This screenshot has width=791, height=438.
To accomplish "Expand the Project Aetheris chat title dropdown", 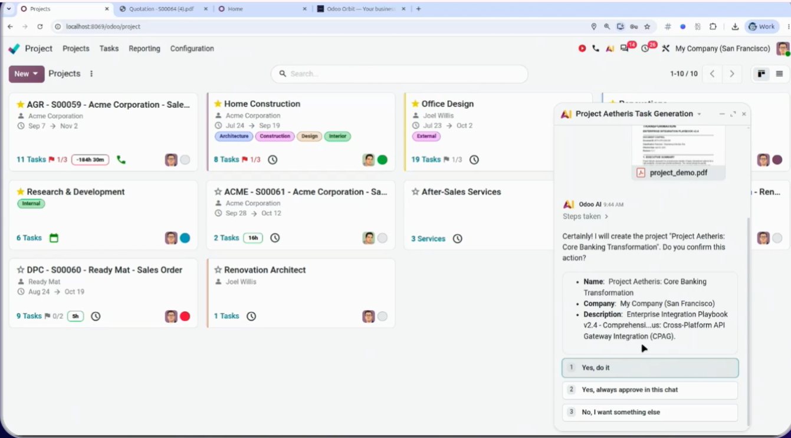I will pos(700,114).
